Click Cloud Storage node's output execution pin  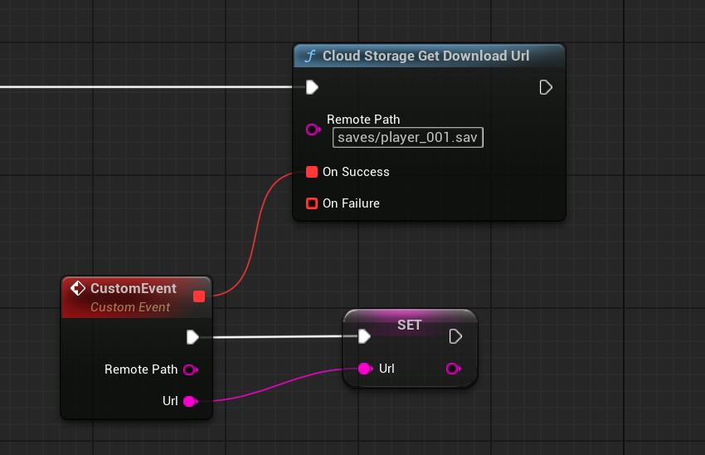[x=546, y=87]
